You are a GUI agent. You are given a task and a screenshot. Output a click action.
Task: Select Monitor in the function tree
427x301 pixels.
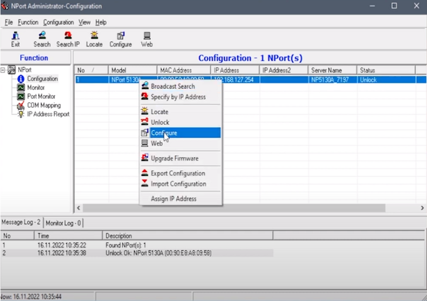36,88
